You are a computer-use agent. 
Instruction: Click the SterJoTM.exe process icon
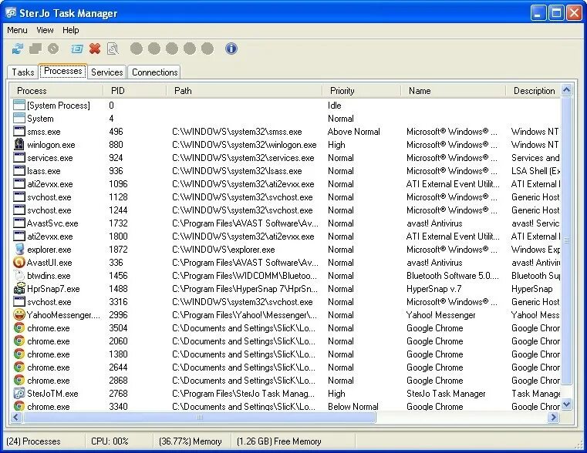point(19,393)
